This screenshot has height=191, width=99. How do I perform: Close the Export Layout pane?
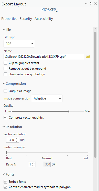pyautogui.click(x=95, y=4)
